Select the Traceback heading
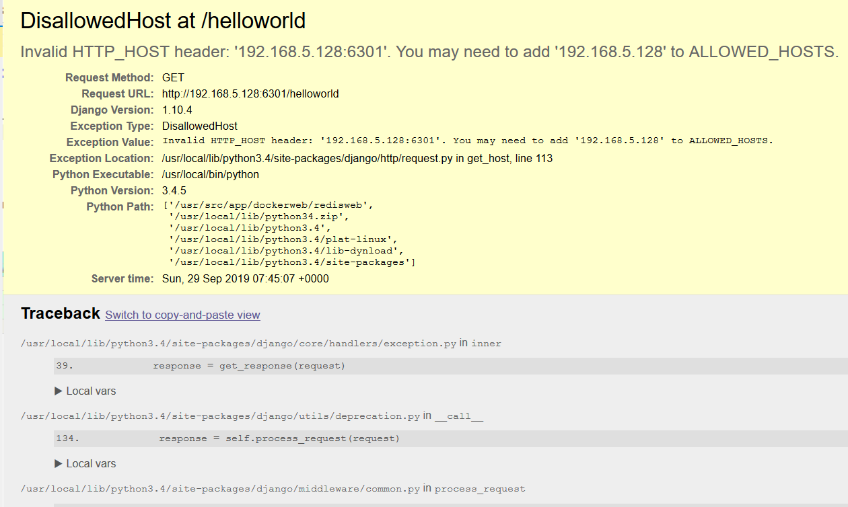The height and width of the screenshot is (507, 848). coord(61,313)
